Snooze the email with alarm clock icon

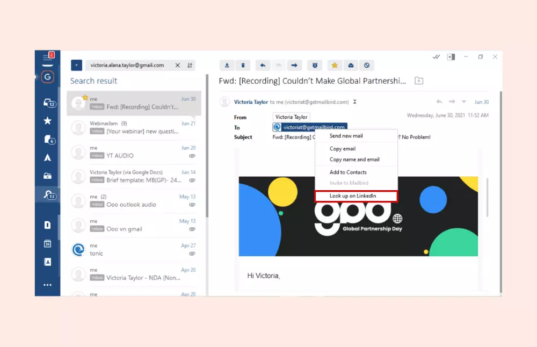[315, 65]
